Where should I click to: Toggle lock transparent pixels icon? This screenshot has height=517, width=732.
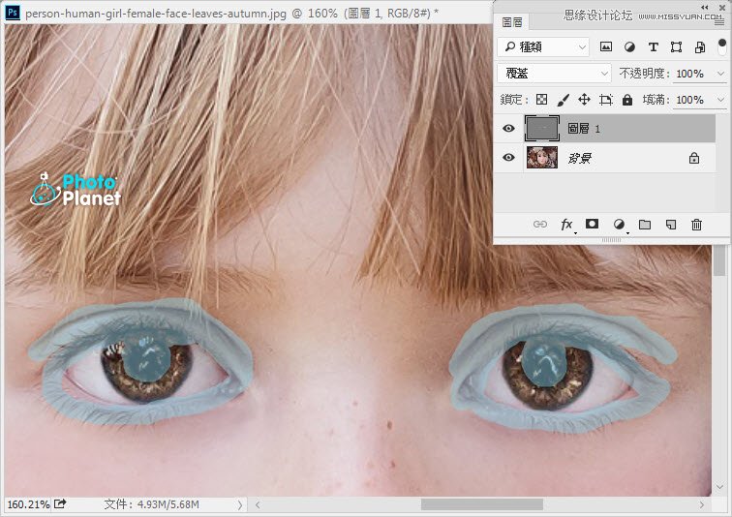[541, 100]
